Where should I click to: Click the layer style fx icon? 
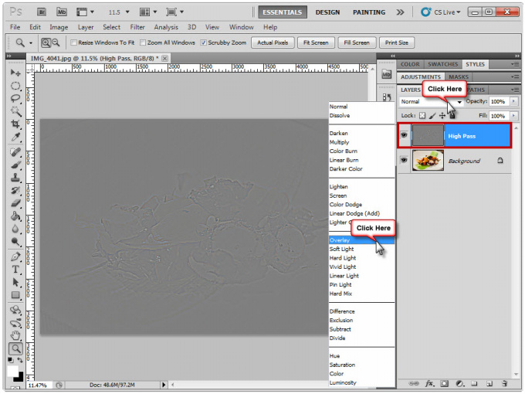point(430,383)
